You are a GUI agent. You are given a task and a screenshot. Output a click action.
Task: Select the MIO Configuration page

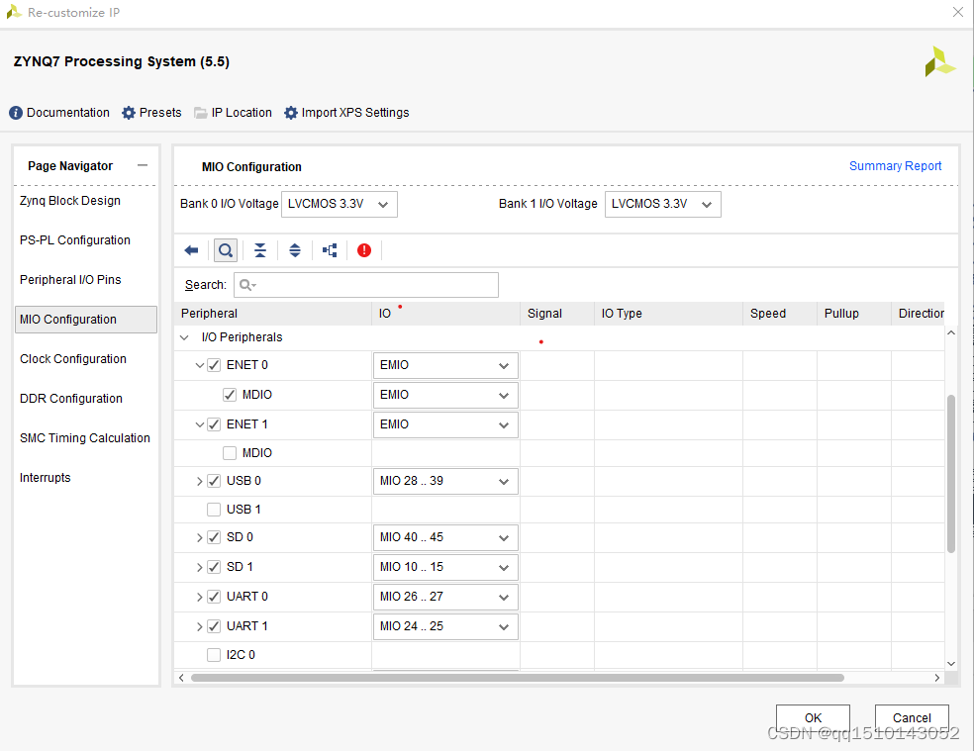(x=86, y=320)
